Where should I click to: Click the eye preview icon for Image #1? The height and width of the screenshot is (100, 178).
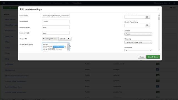[x=43, y=39]
